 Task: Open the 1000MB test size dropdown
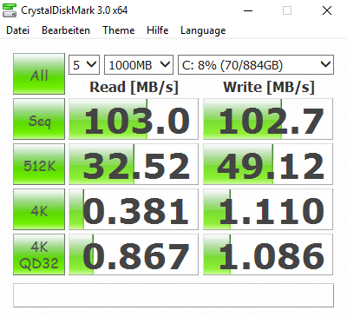pos(139,64)
